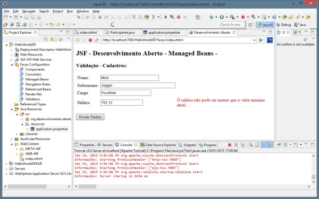Image resolution: width=319 pixels, height=199 pixels.
Task: Collapse the Java Resources node
Action: pos(12,109)
